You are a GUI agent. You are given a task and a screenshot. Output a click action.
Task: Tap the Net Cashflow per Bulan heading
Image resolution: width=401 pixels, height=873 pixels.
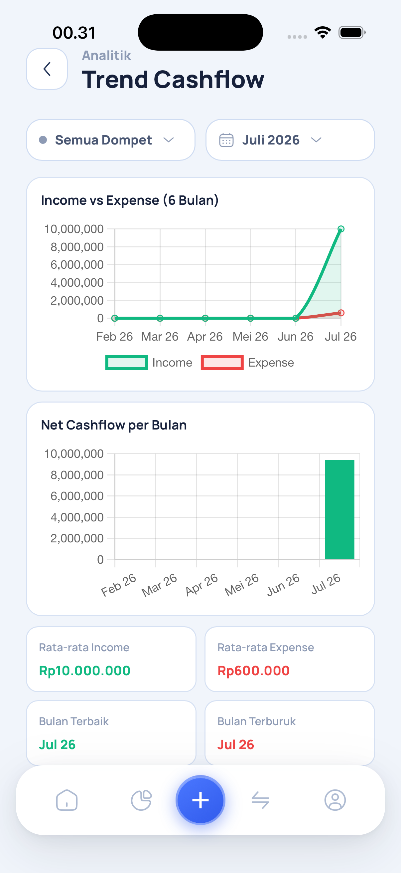tap(114, 425)
